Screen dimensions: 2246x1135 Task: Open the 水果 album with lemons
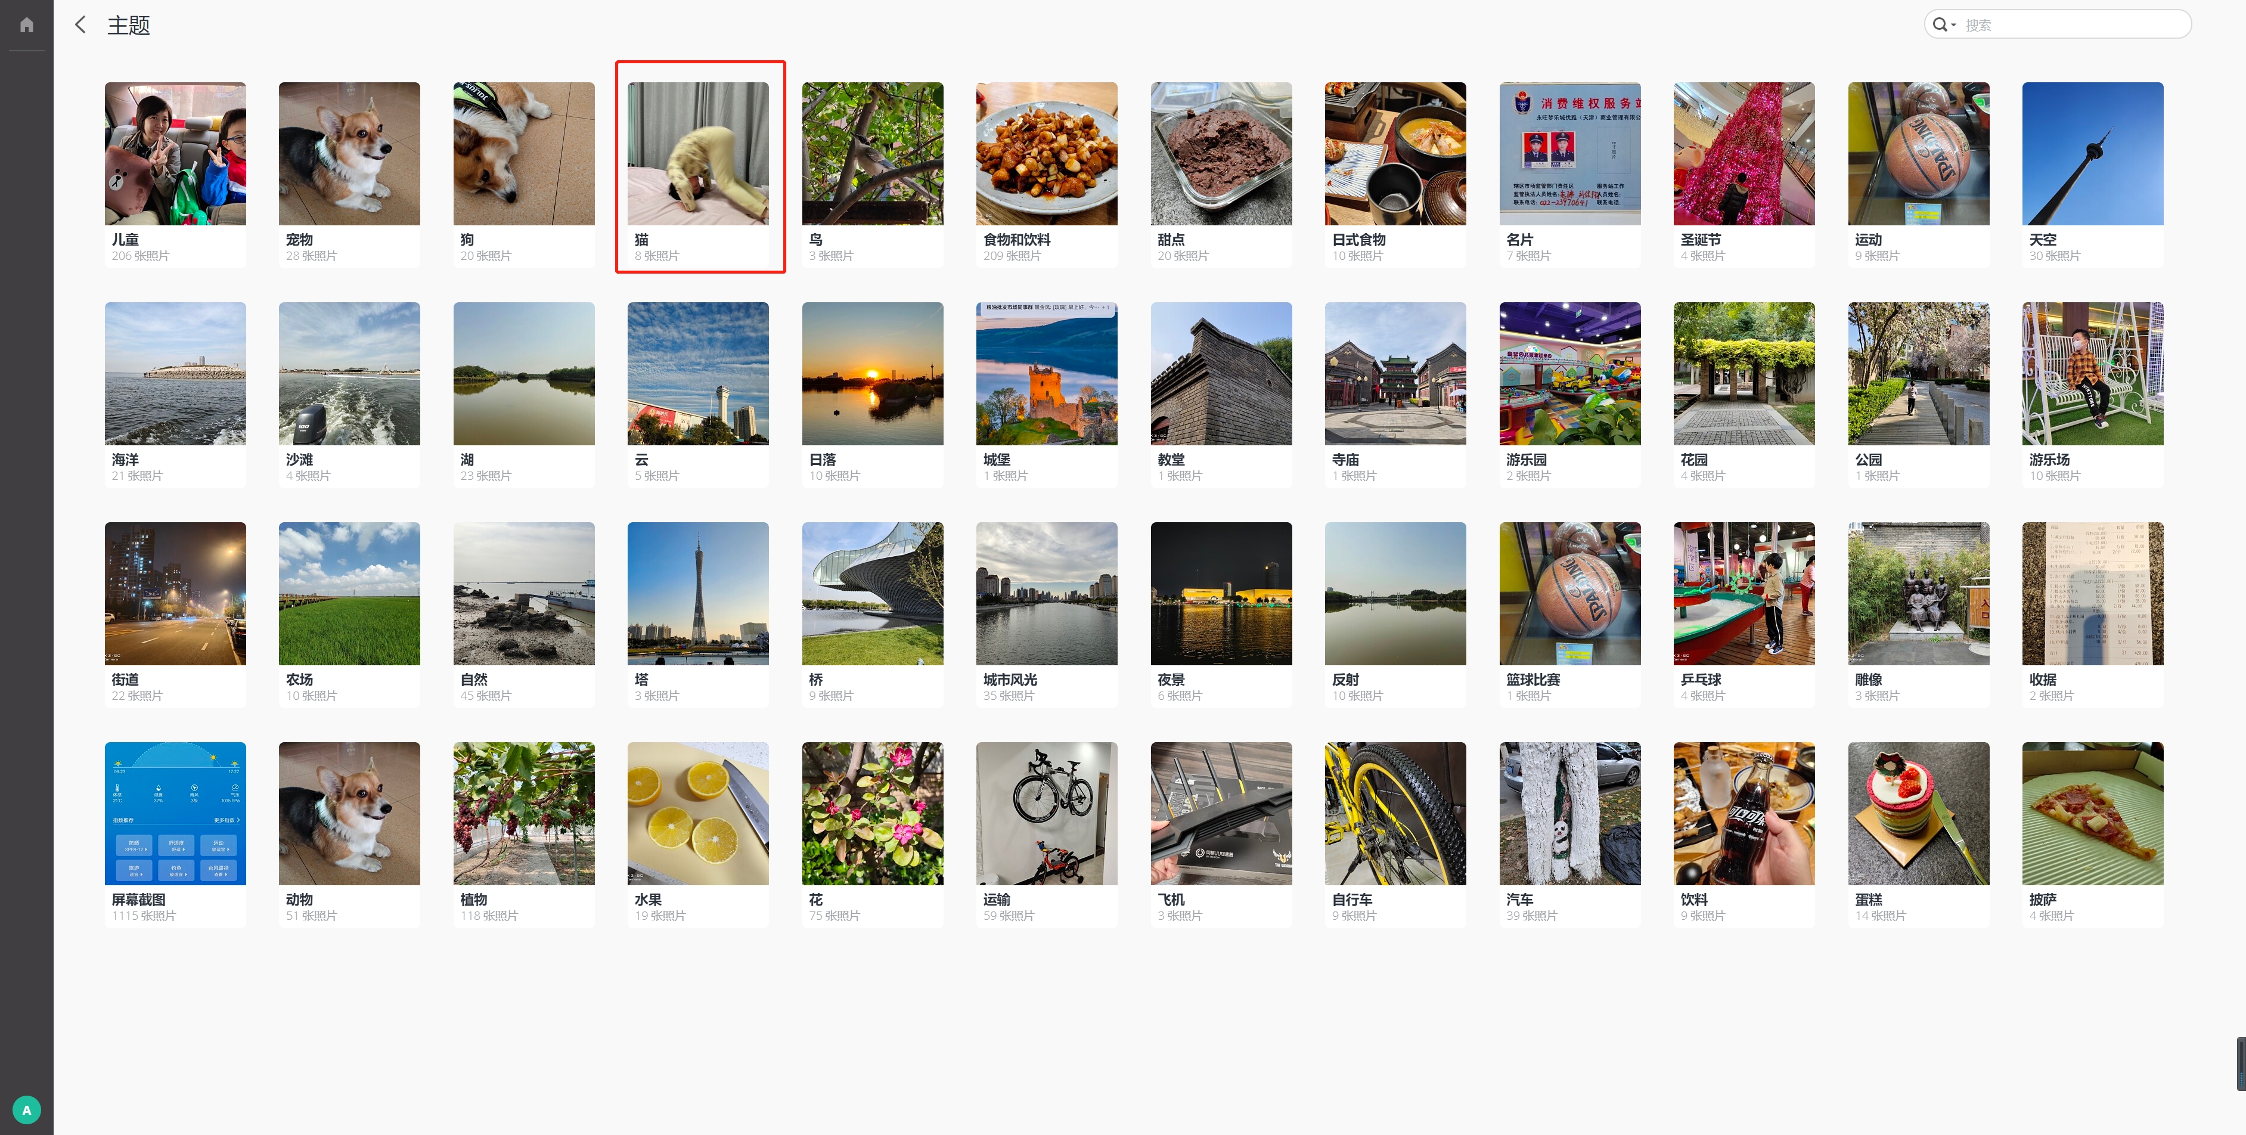click(697, 833)
